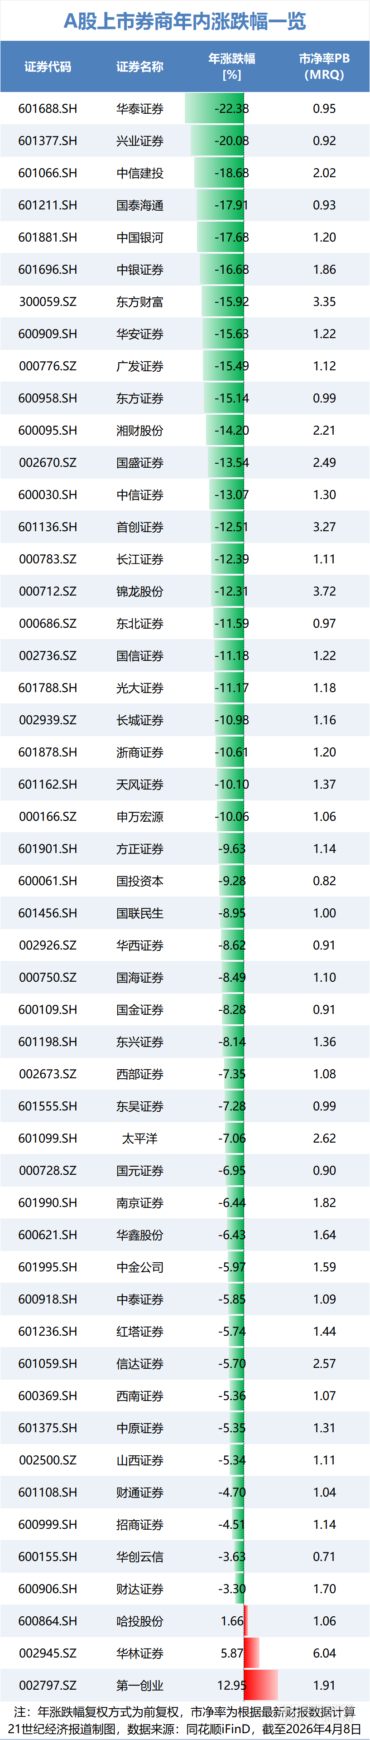Select the value 5.87 for 华林证券
Screen dimensions: 370x1740
231,1653
